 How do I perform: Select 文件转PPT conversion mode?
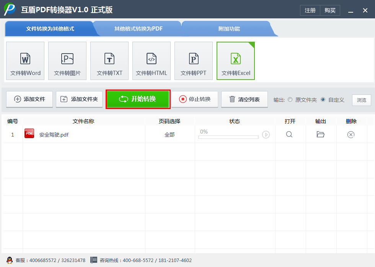[193, 61]
